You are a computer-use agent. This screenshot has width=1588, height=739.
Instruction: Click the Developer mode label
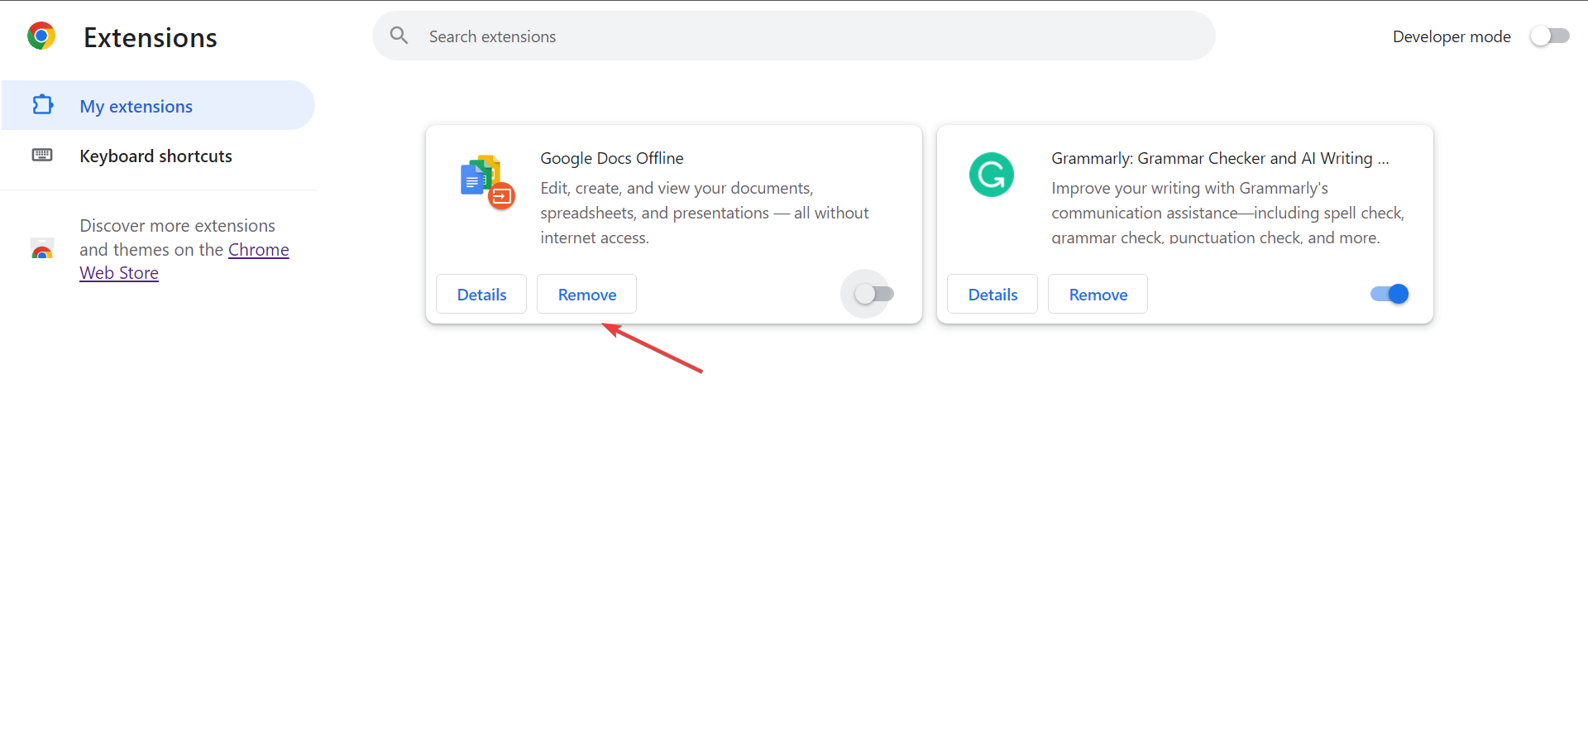[1452, 36]
